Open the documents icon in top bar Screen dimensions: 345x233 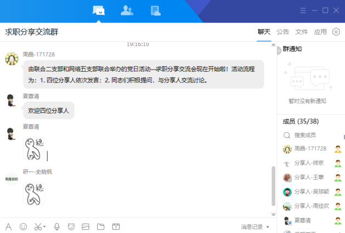click(x=155, y=10)
